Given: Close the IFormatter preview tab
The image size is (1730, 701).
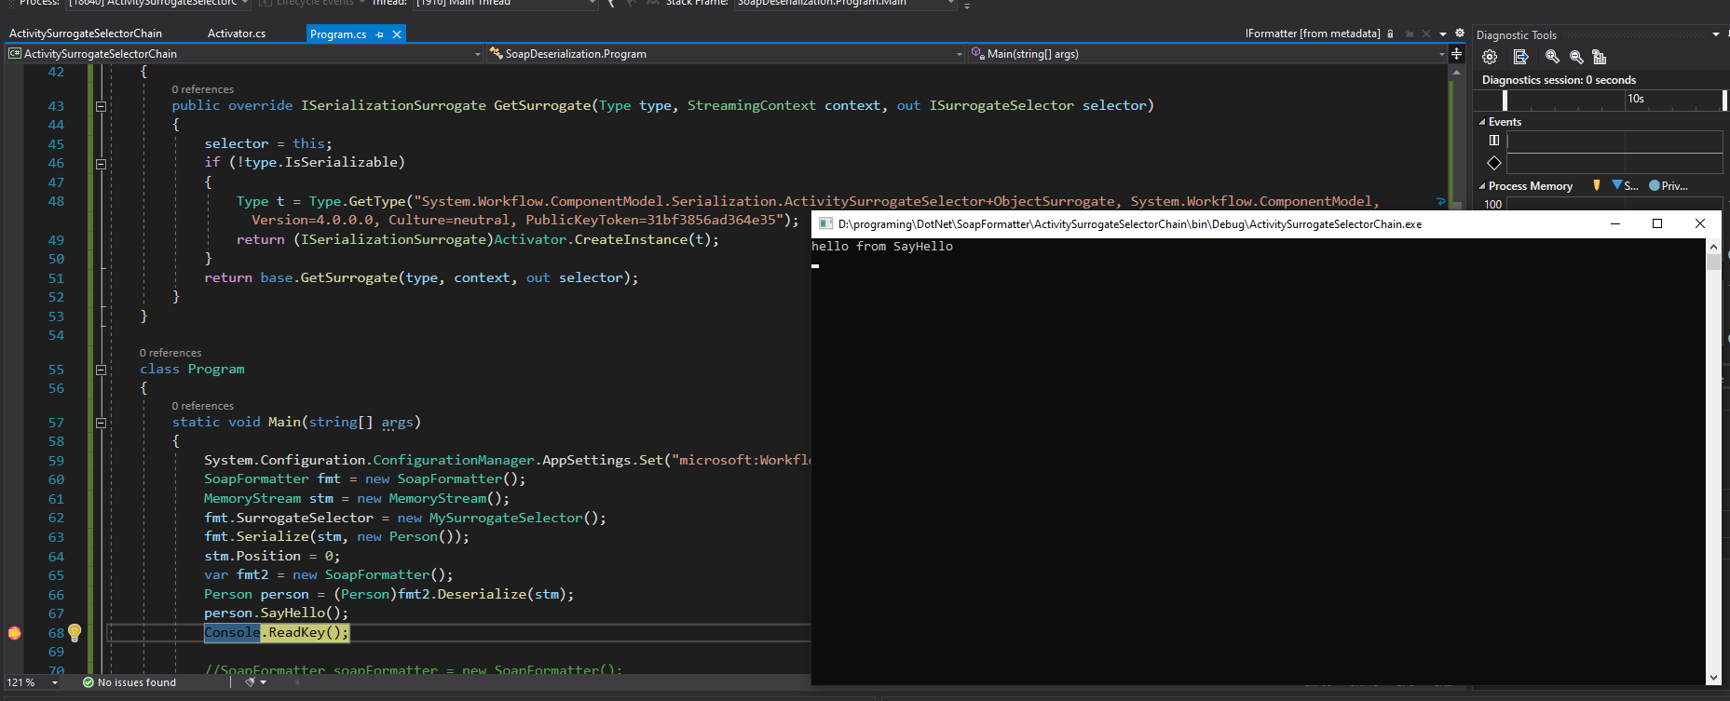Looking at the screenshot, I should coord(1426,34).
